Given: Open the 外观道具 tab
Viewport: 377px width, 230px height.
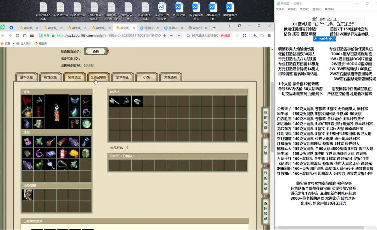Looking at the screenshot, I should pos(171,77).
